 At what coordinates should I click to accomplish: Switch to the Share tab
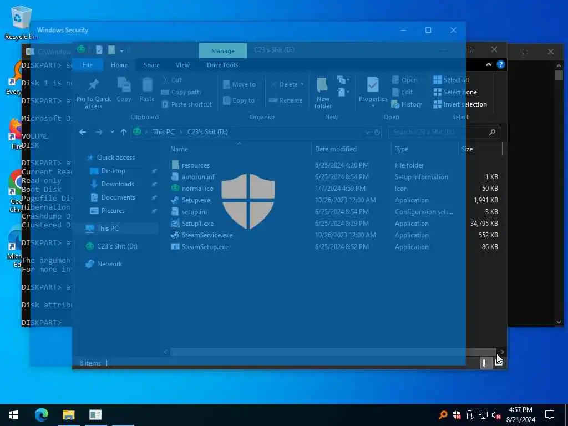[151, 65]
